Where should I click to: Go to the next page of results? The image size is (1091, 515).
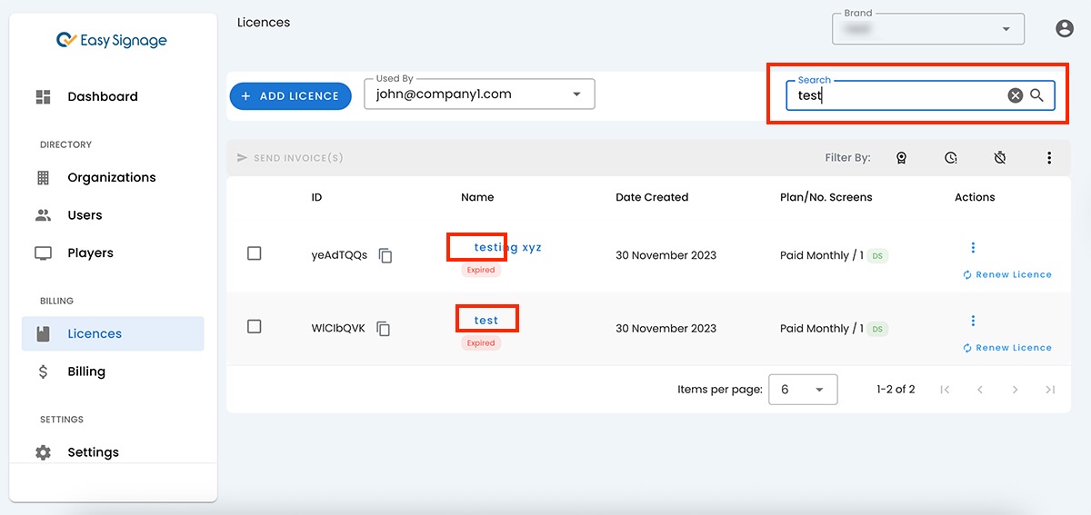1015,390
